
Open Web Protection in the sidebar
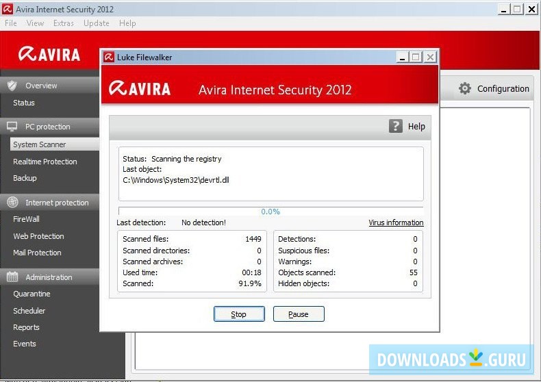click(x=38, y=236)
